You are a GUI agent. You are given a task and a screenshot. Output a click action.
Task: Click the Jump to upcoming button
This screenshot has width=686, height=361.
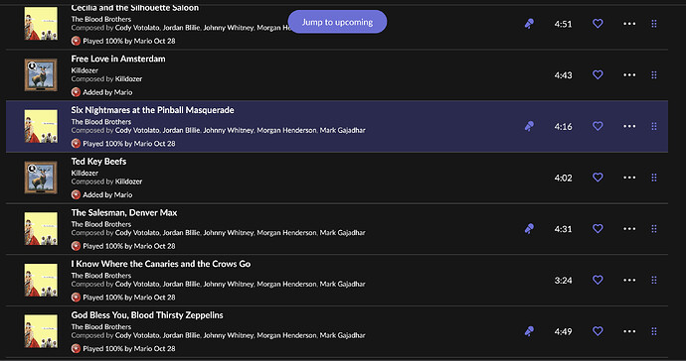pos(337,22)
